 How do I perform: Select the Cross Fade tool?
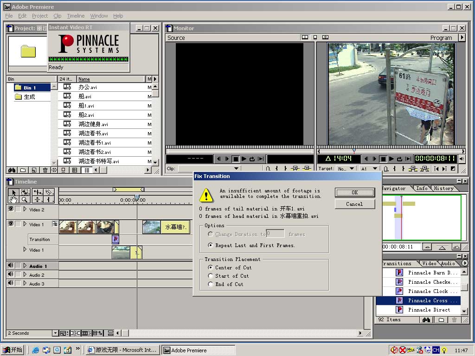(38, 199)
